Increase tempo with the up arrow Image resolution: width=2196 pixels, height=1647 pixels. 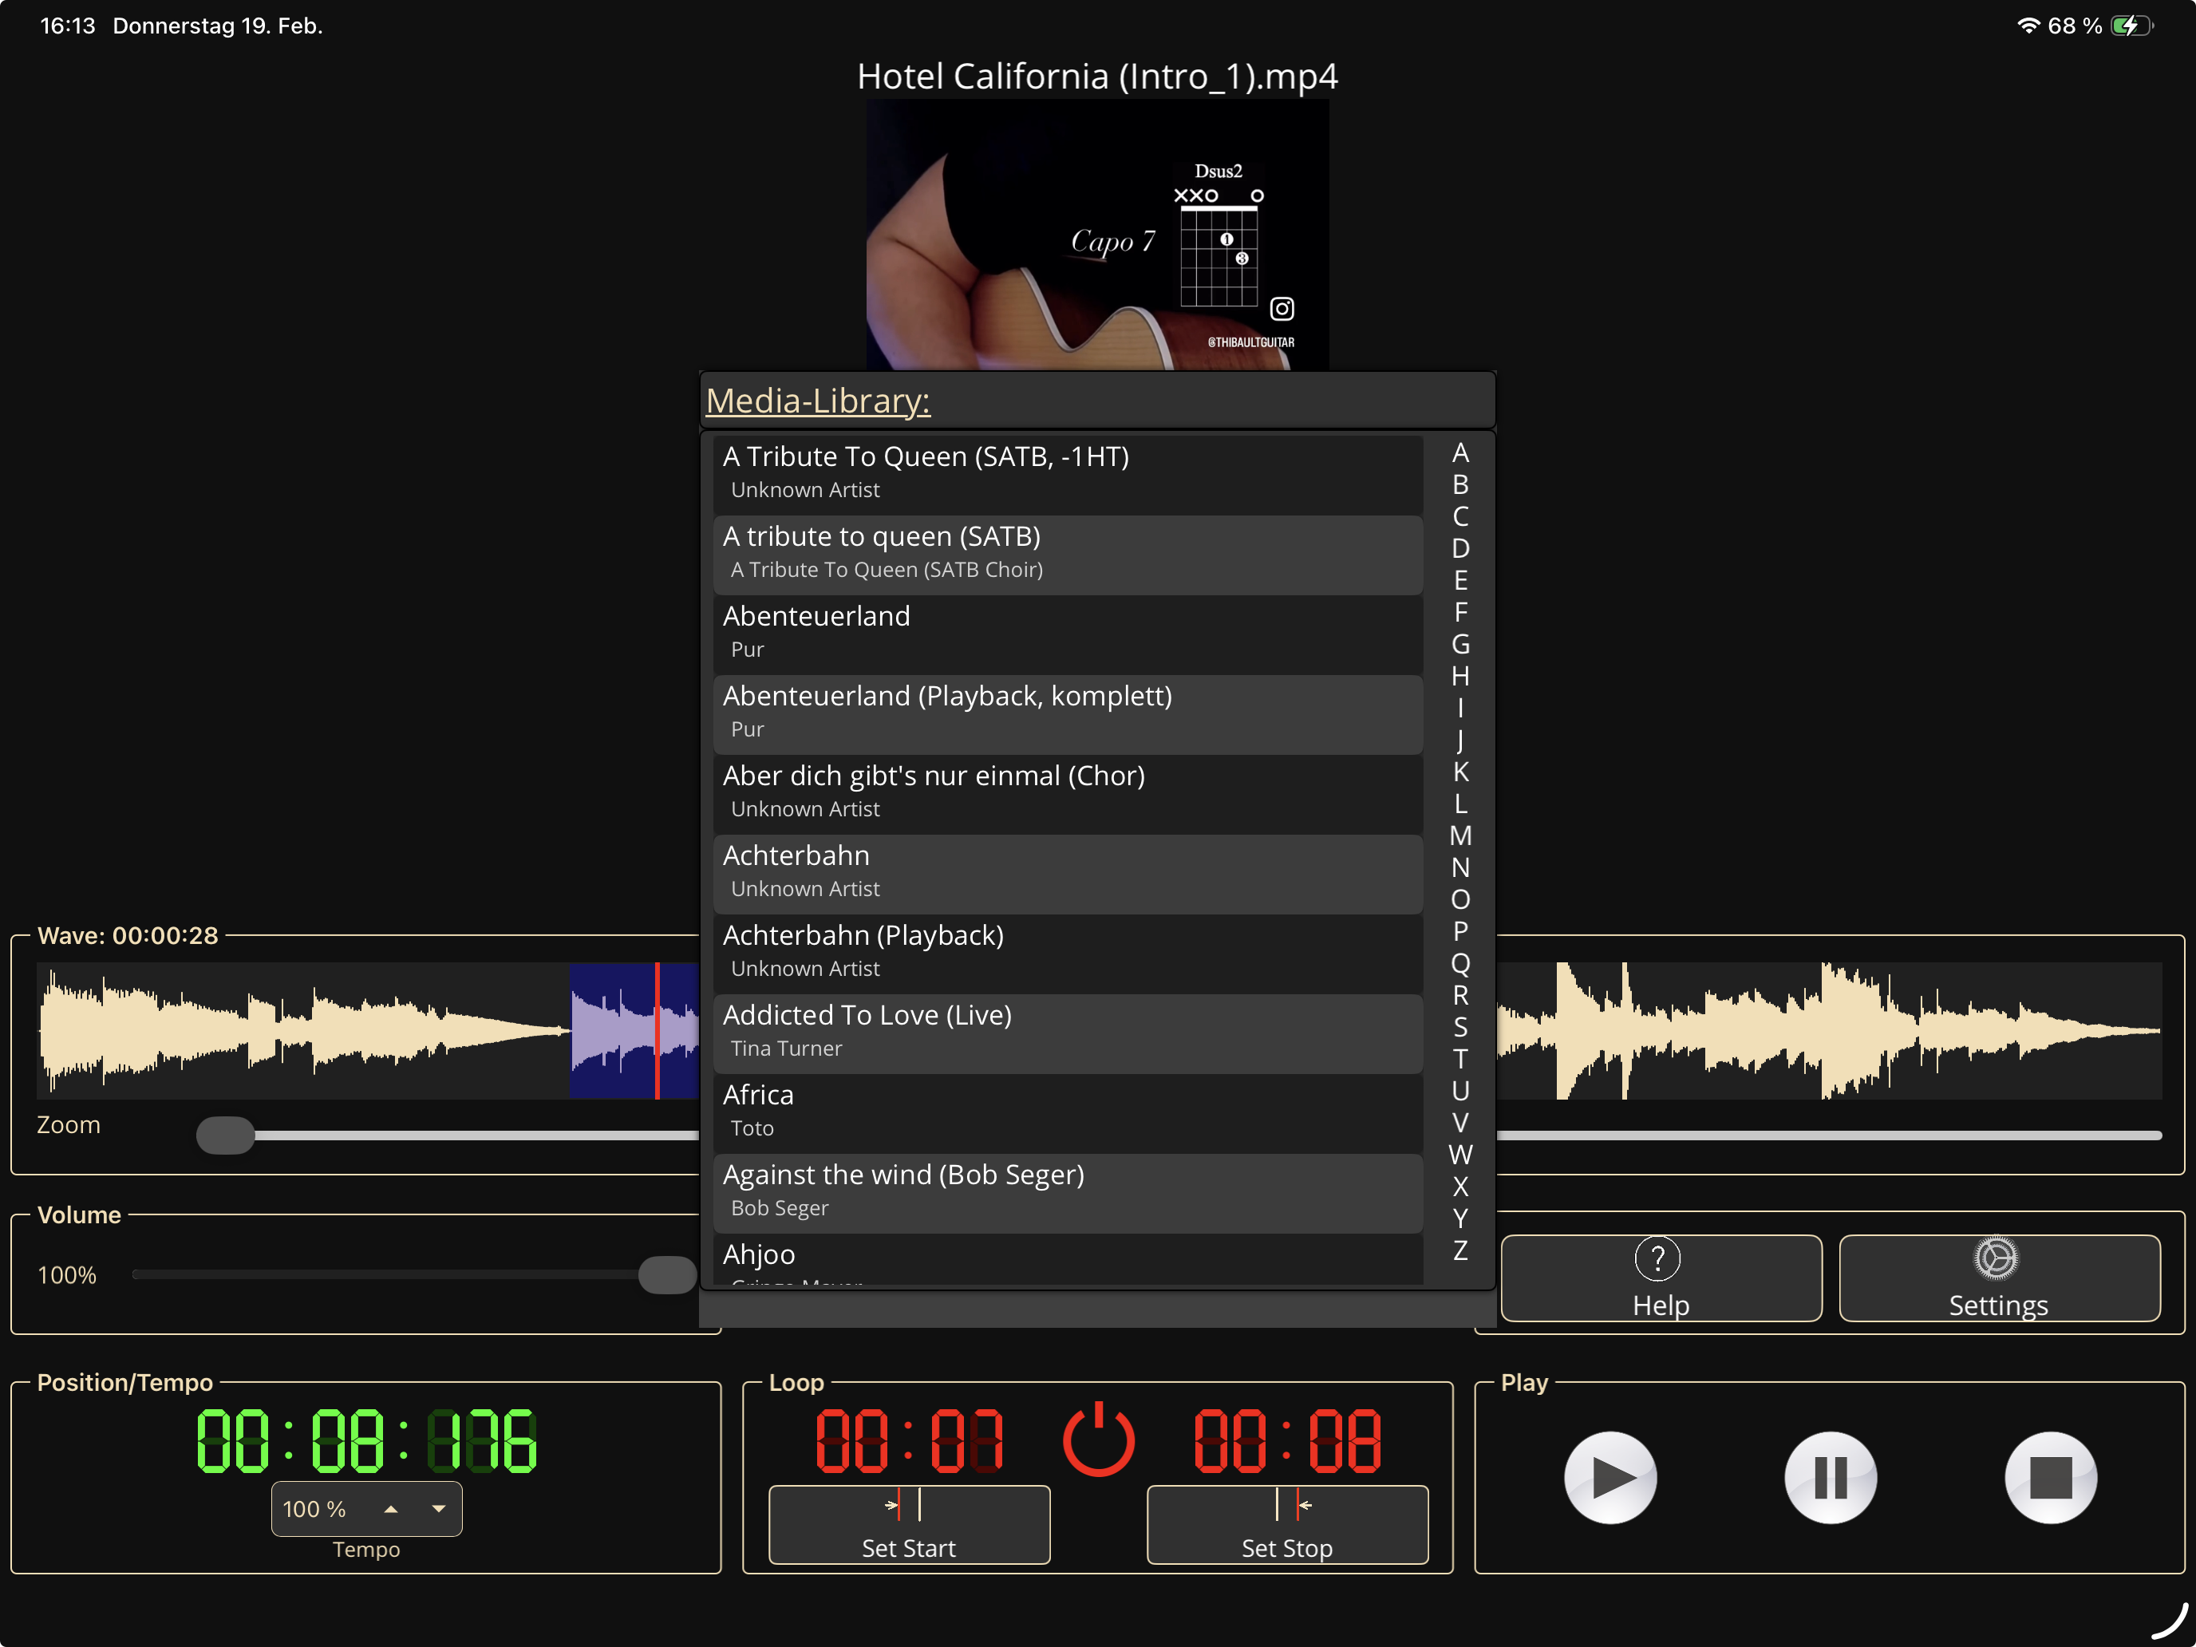click(391, 1509)
